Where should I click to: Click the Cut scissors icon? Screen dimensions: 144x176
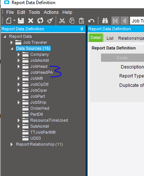pyautogui.click(x=62, y=21)
